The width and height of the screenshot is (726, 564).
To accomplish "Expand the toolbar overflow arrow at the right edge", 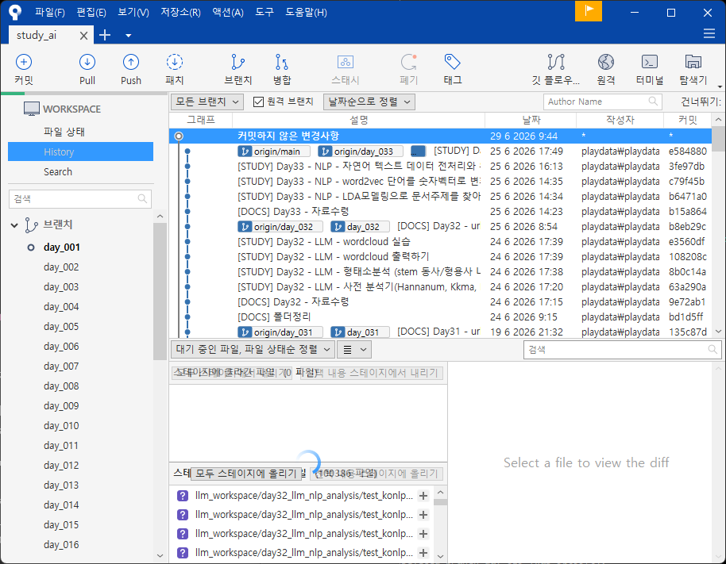I will click(720, 86).
